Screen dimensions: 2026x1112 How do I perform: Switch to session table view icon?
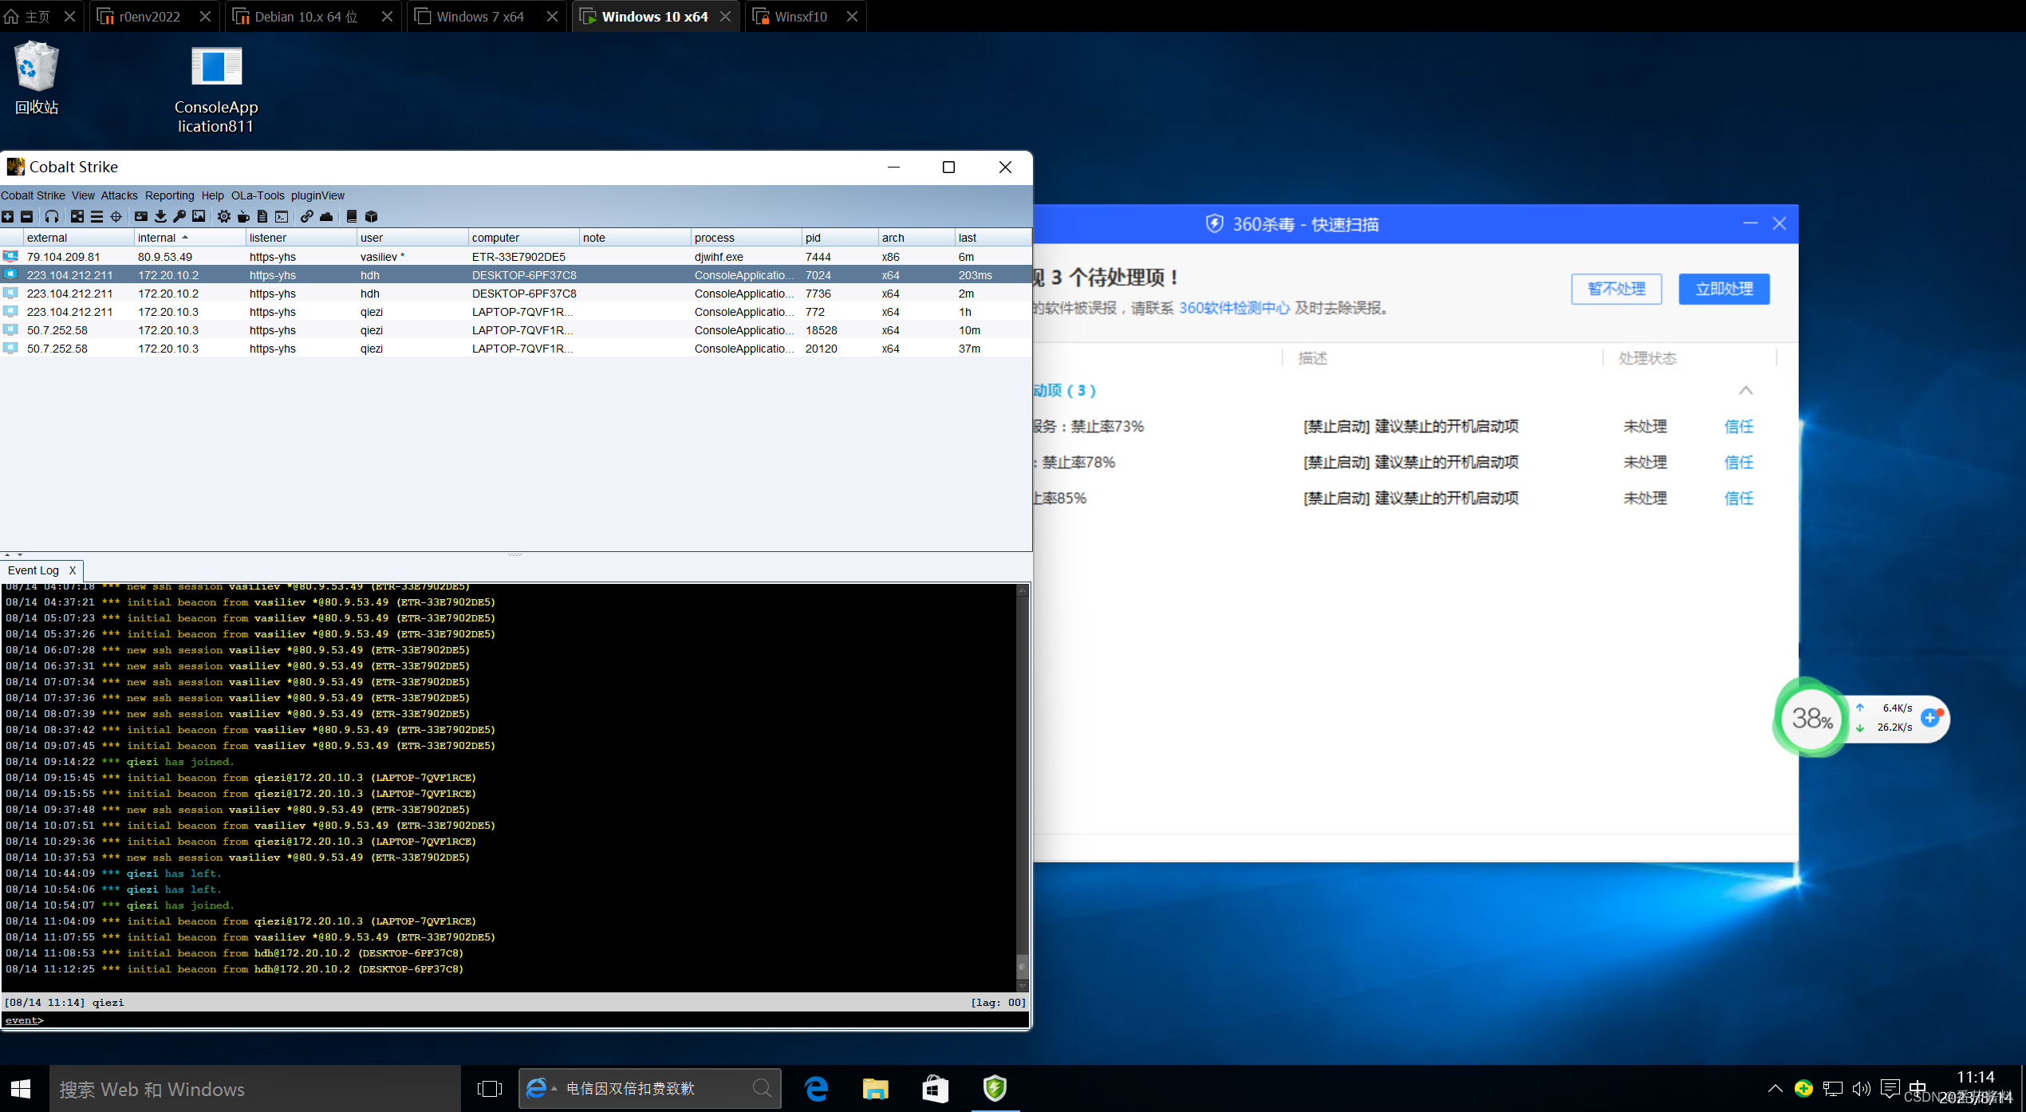click(97, 216)
